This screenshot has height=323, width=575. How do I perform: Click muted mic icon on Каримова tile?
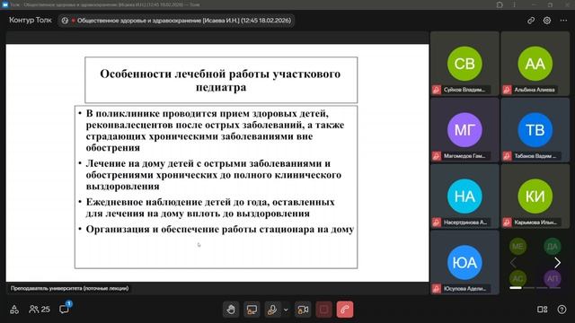click(x=507, y=223)
